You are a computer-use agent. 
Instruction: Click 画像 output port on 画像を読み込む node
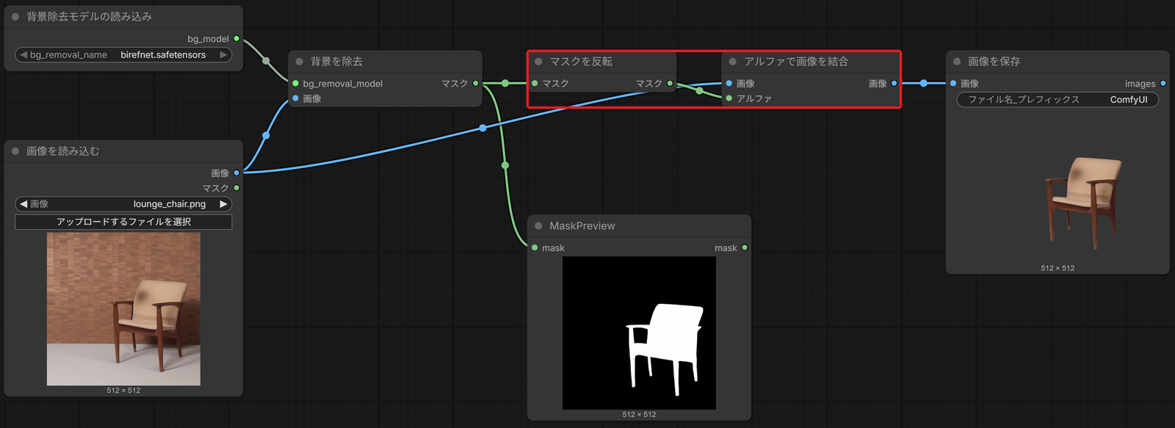(x=236, y=173)
